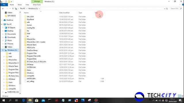184x103 pixels.
Task: Select the SYSTEM.SAV folder
Action: (31, 67)
